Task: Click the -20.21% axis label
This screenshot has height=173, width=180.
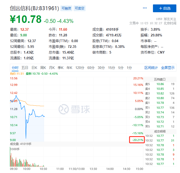Action: (138, 140)
